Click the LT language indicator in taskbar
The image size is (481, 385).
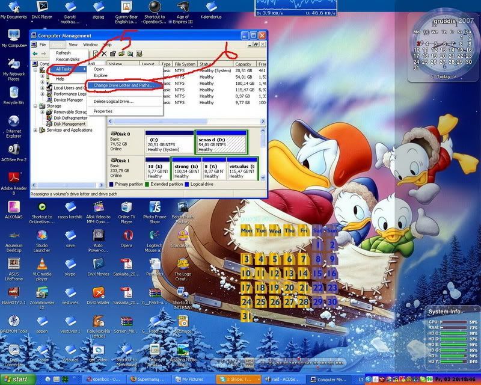click(361, 380)
